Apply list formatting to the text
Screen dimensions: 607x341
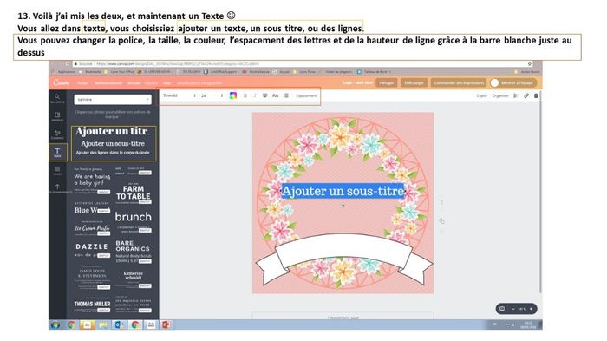(x=286, y=95)
